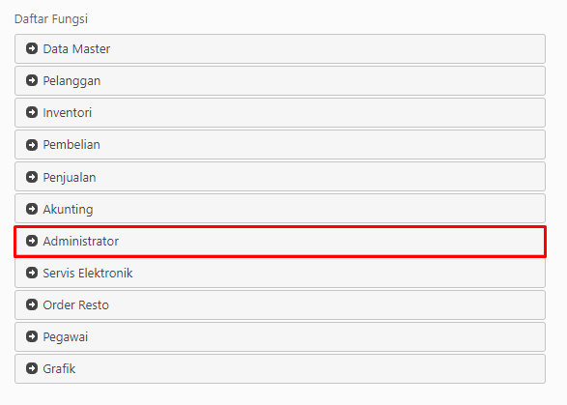Expand the Servis Elektronik panel
This screenshot has height=405, width=567.
280,274
